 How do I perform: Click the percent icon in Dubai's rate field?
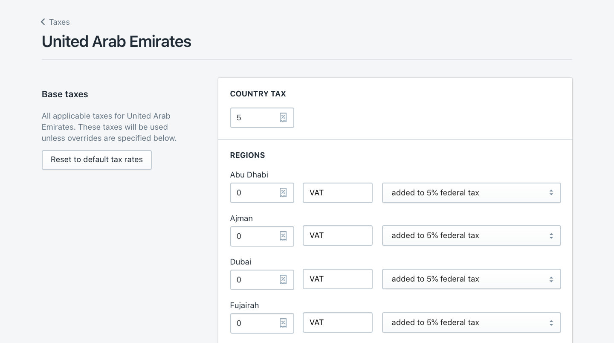pos(283,279)
